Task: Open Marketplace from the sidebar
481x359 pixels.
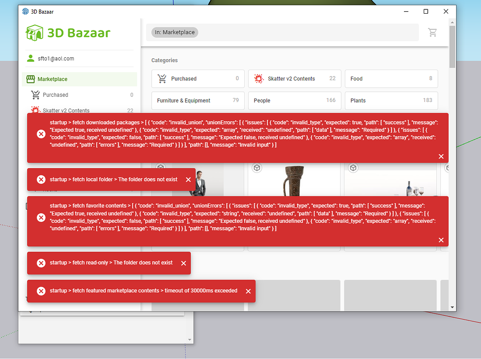Action: click(52, 79)
